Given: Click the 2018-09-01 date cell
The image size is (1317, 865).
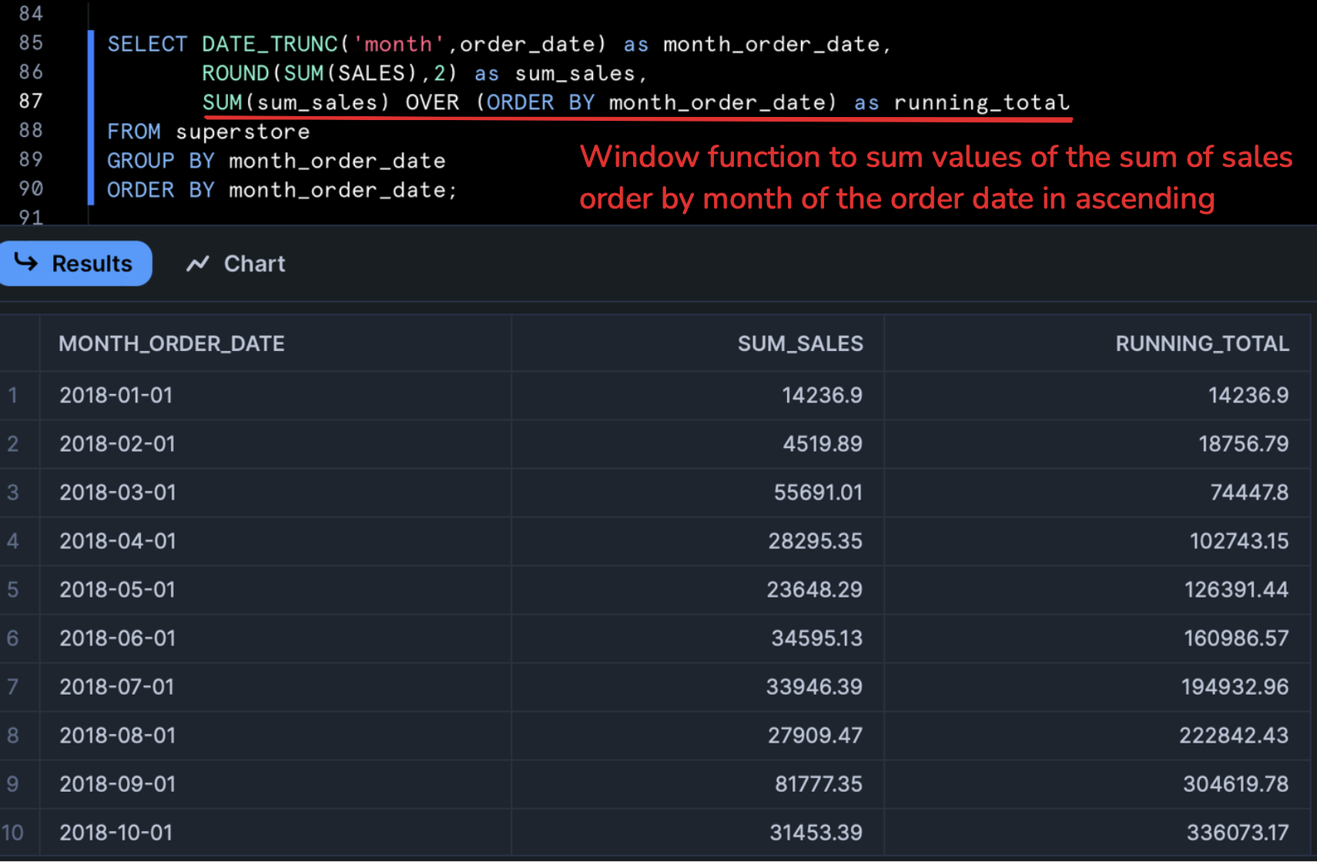Looking at the screenshot, I should 118,784.
